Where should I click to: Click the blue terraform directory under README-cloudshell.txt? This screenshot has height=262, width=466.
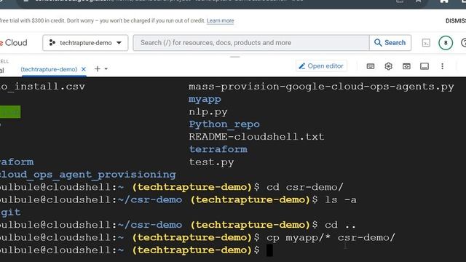[x=218, y=149]
